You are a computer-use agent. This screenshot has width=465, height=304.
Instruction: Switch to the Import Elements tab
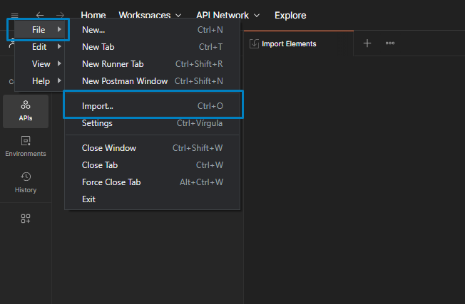coord(299,43)
